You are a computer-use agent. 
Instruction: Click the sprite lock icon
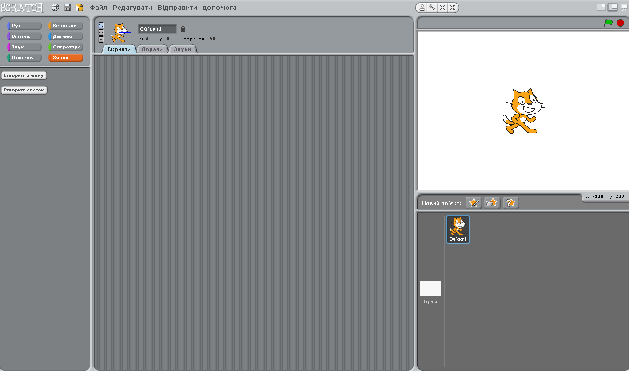tap(183, 29)
